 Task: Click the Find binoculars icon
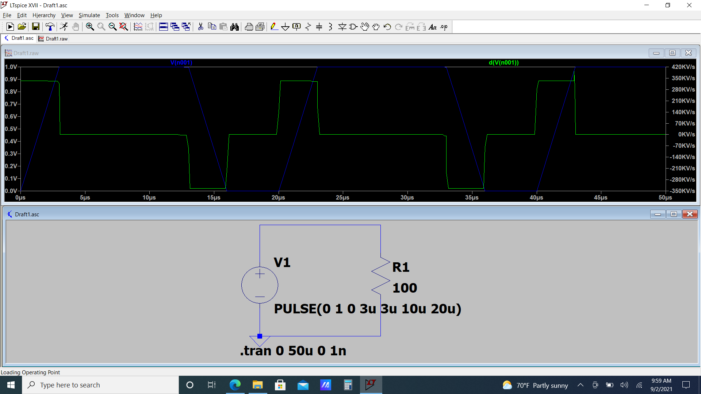point(235,27)
